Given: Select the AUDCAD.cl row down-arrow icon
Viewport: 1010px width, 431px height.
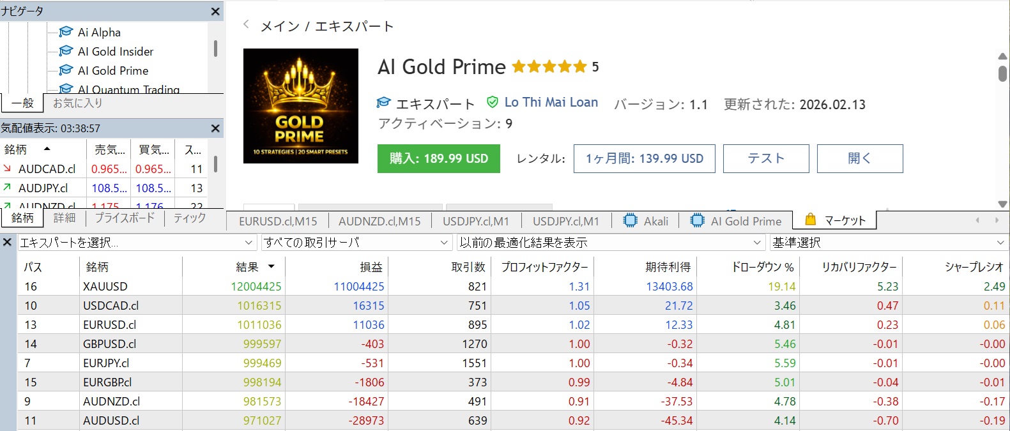Looking at the screenshot, I should 8,169.
